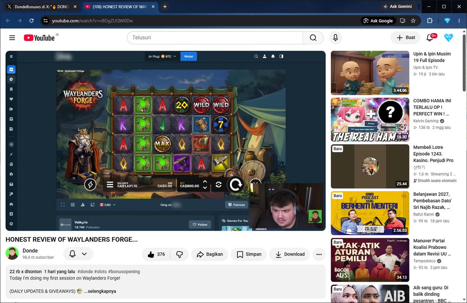Like the video with thumbs up
The height and width of the screenshot is (303, 467).
[x=156, y=254]
